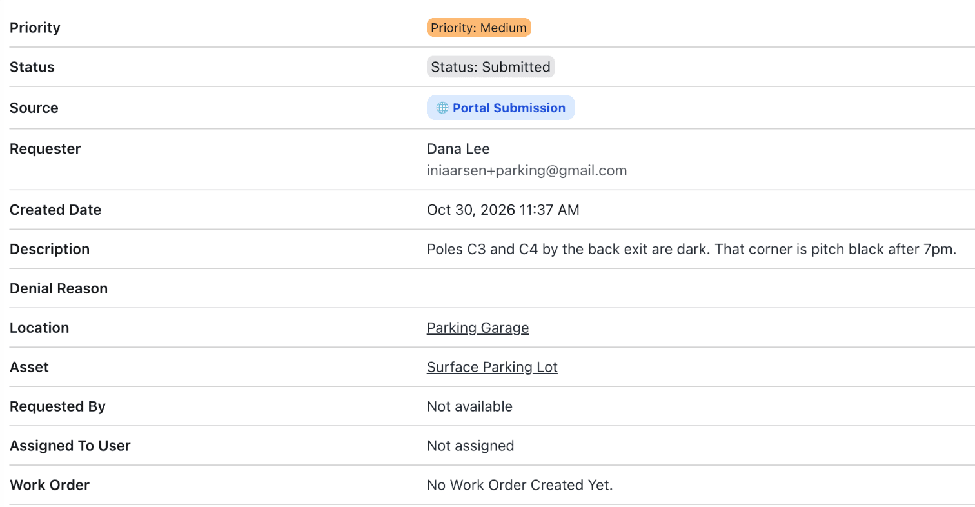Click the Assigned To User field label
975x507 pixels.
point(70,446)
